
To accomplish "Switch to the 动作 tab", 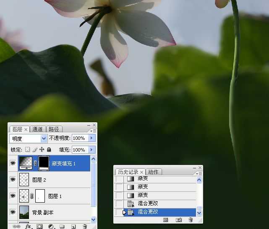I will pyautogui.click(x=153, y=172).
